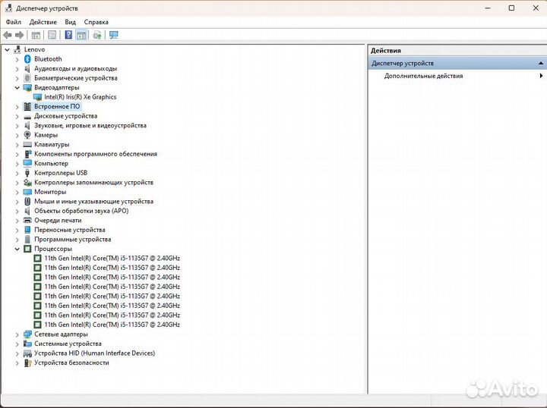Collapse the Видеоадаптеры category
This screenshot has width=547, height=408.
(17, 88)
